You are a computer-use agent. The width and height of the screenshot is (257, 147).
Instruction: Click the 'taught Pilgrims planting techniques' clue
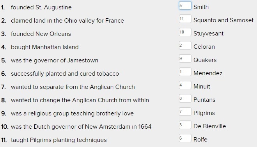(x=58, y=140)
